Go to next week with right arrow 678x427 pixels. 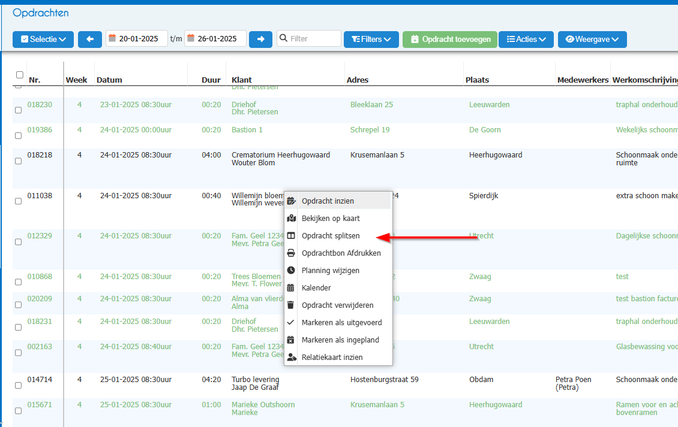coord(261,40)
